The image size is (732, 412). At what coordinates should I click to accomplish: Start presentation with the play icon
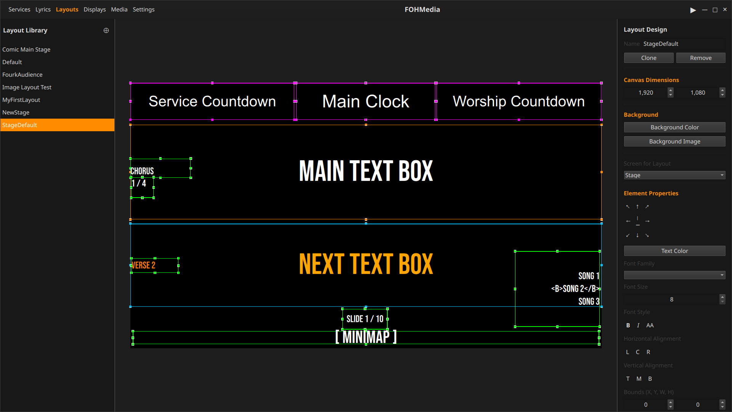click(x=693, y=10)
